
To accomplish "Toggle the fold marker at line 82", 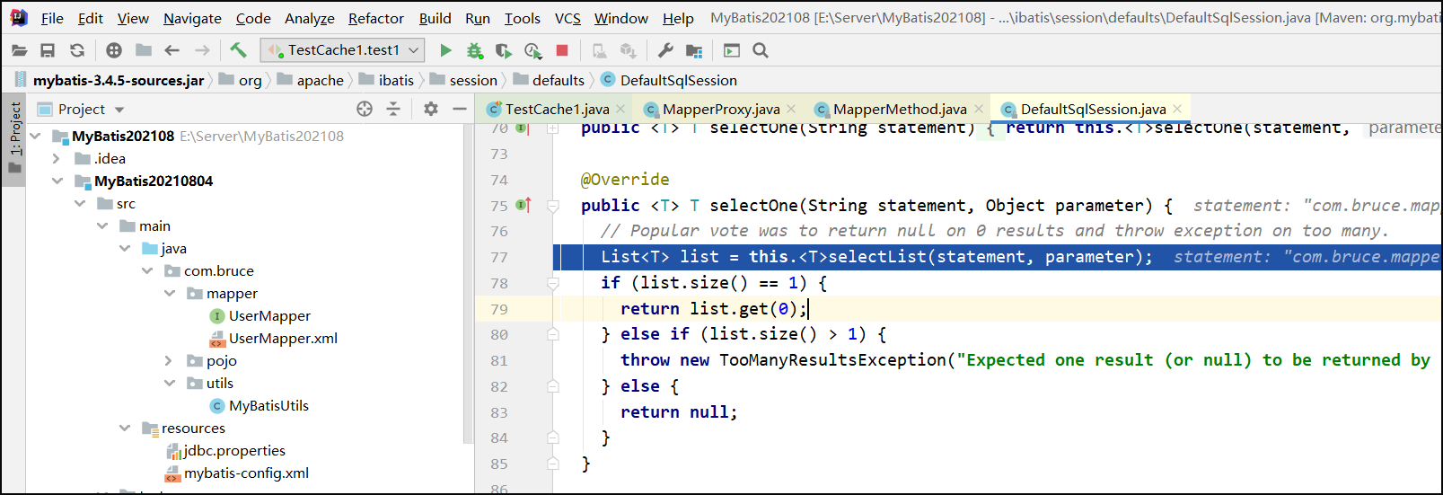I will (x=553, y=386).
